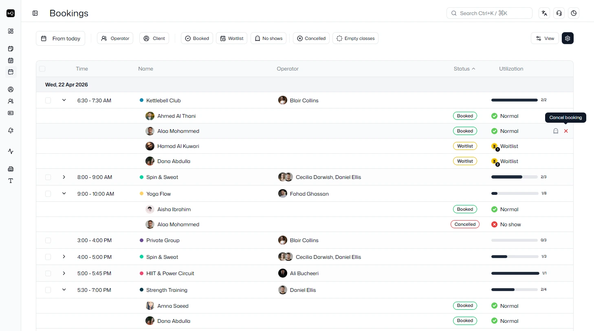Collapse the Strength Training row
Image resolution: width=594 pixels, height=331 pixels.
64,289
